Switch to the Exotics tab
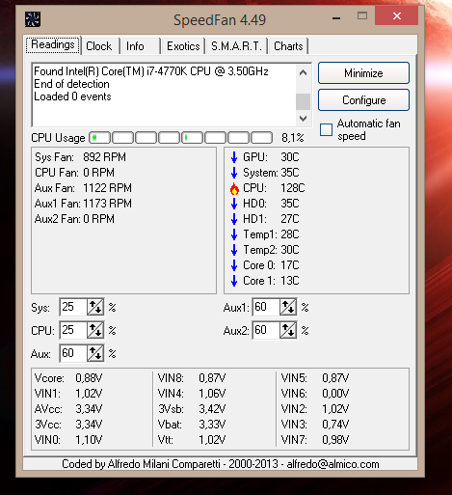 pyautogui.click(x=183, y=46)
